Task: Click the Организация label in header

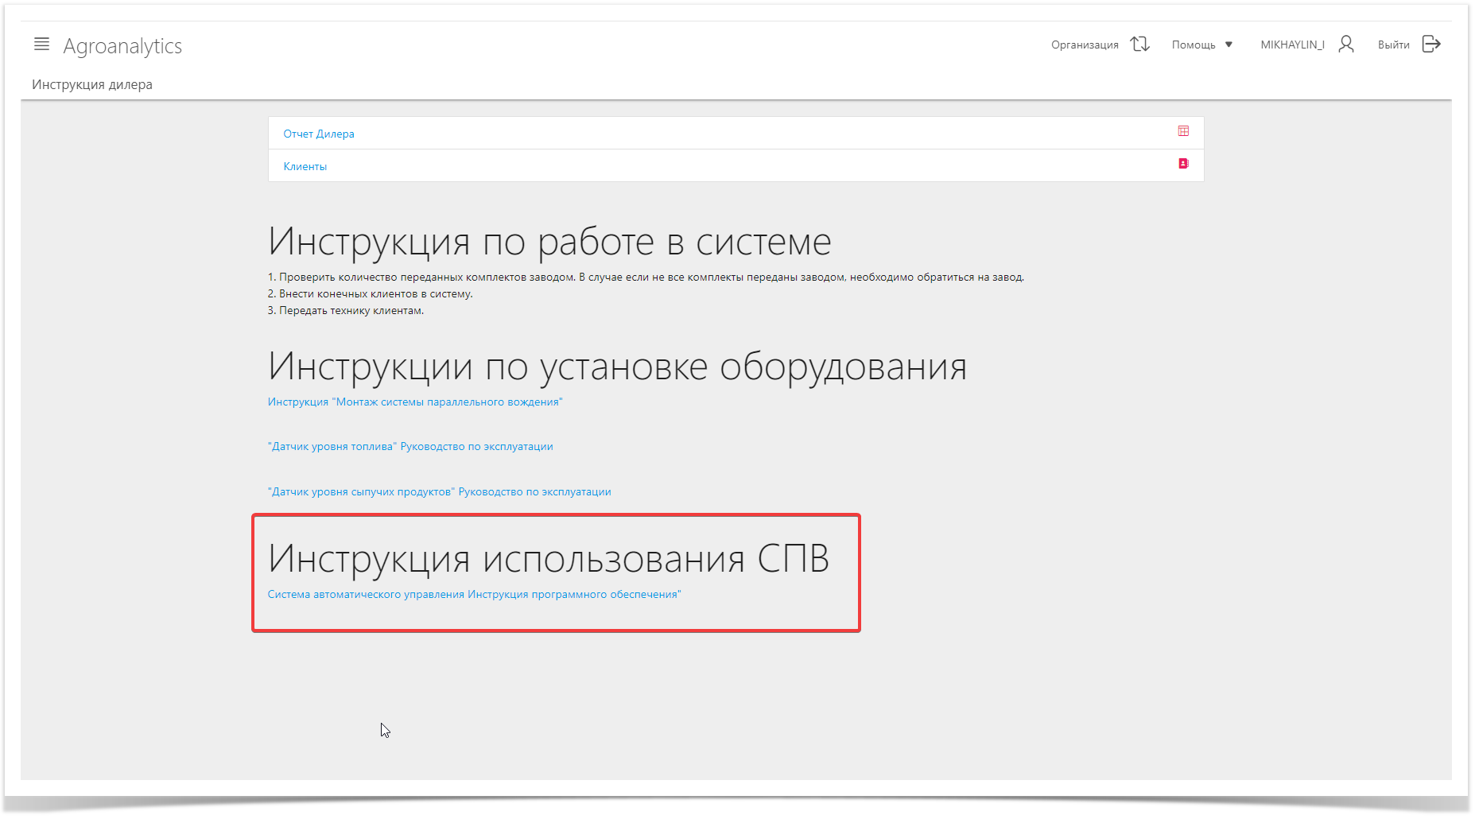Action: (x=1084, y=45)
